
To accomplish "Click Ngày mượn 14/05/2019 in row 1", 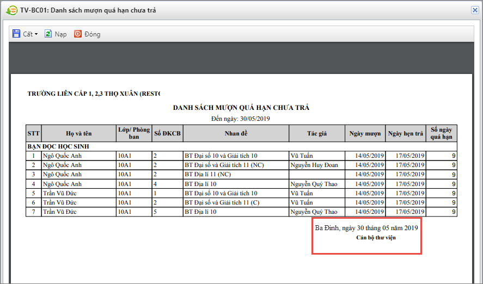I will click(x=369, y=156).
